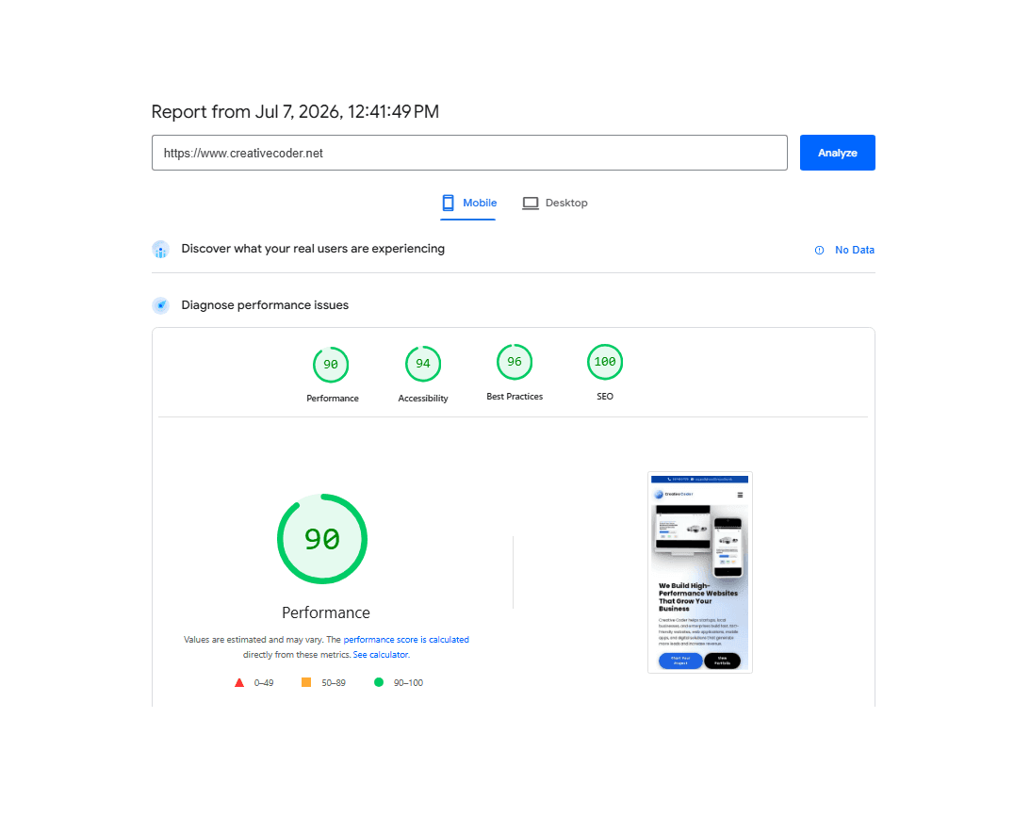Select the Accessibility score gauge 94
The width and height of the screenshot is (1014, 816).
point(423,364)
